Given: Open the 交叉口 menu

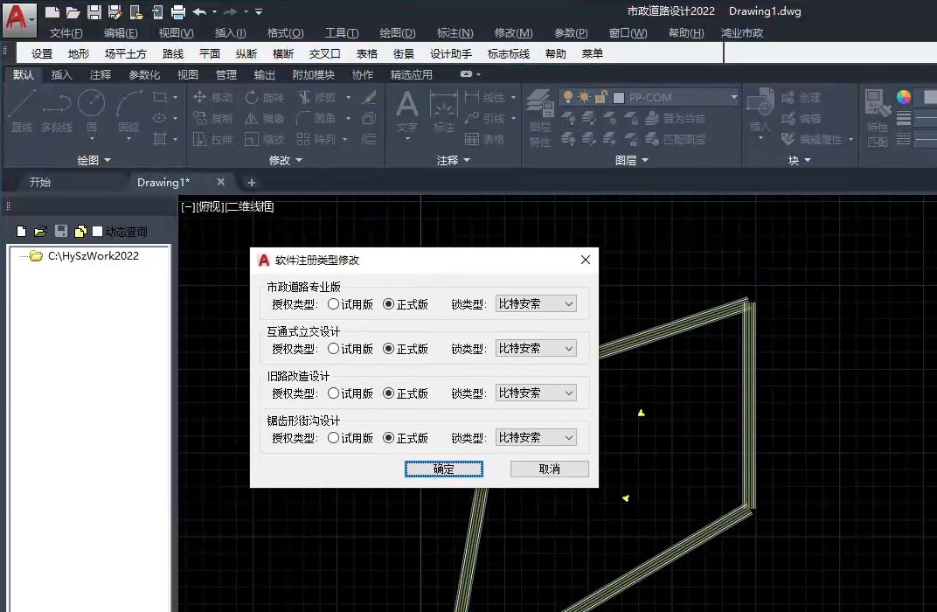Looking at the screenshot, I should coord(324,54).
